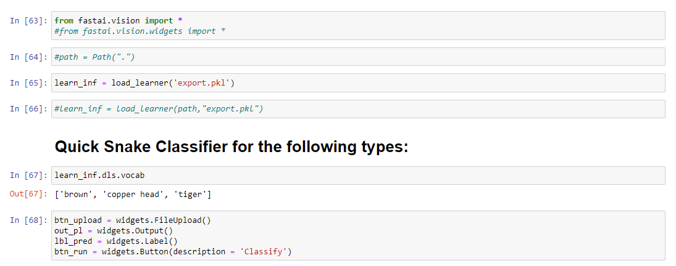Viewport: 676px width, 266px height.
Task: Click the Quick Snake Classifier heading
Action: (x=232, y=147)
